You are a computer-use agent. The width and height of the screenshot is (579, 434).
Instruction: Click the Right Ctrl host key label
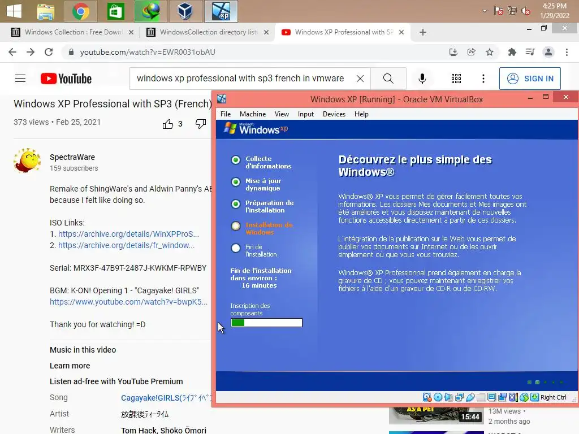pyautogui.click(x=553, y=397)
